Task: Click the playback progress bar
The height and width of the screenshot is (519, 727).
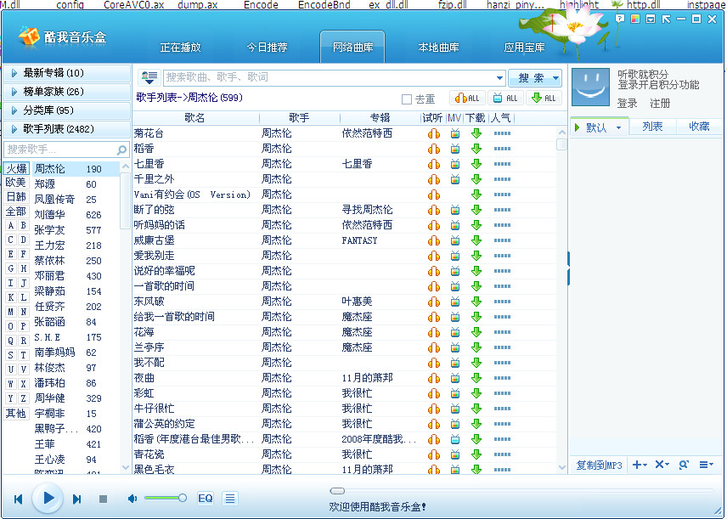Action: 521,491
